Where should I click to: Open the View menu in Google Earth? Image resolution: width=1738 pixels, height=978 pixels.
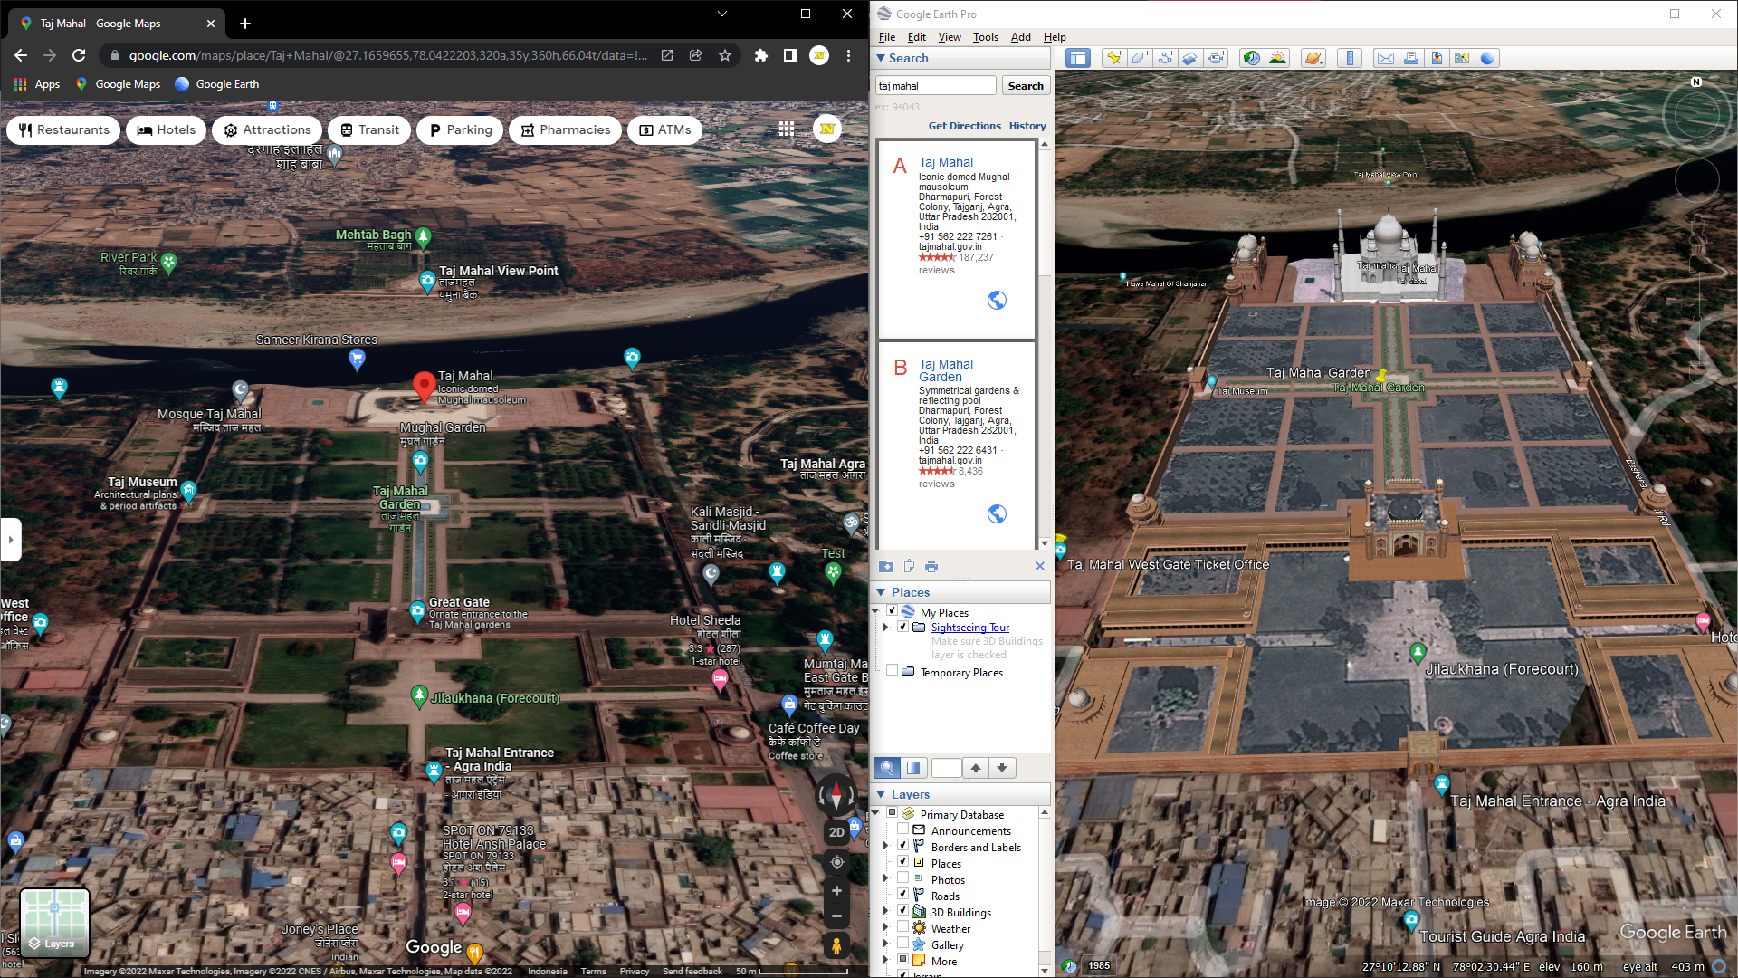point(950,37)
